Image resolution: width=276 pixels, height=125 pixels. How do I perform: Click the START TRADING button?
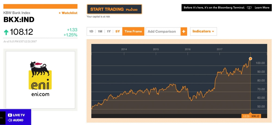pos(114,9)
